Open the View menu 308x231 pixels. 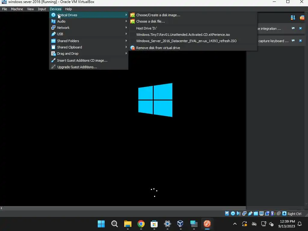click(30, 9)
